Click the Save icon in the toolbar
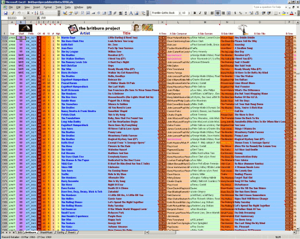Screen dimensions: 300x239 pyautogui.click(x=6, y=13)
